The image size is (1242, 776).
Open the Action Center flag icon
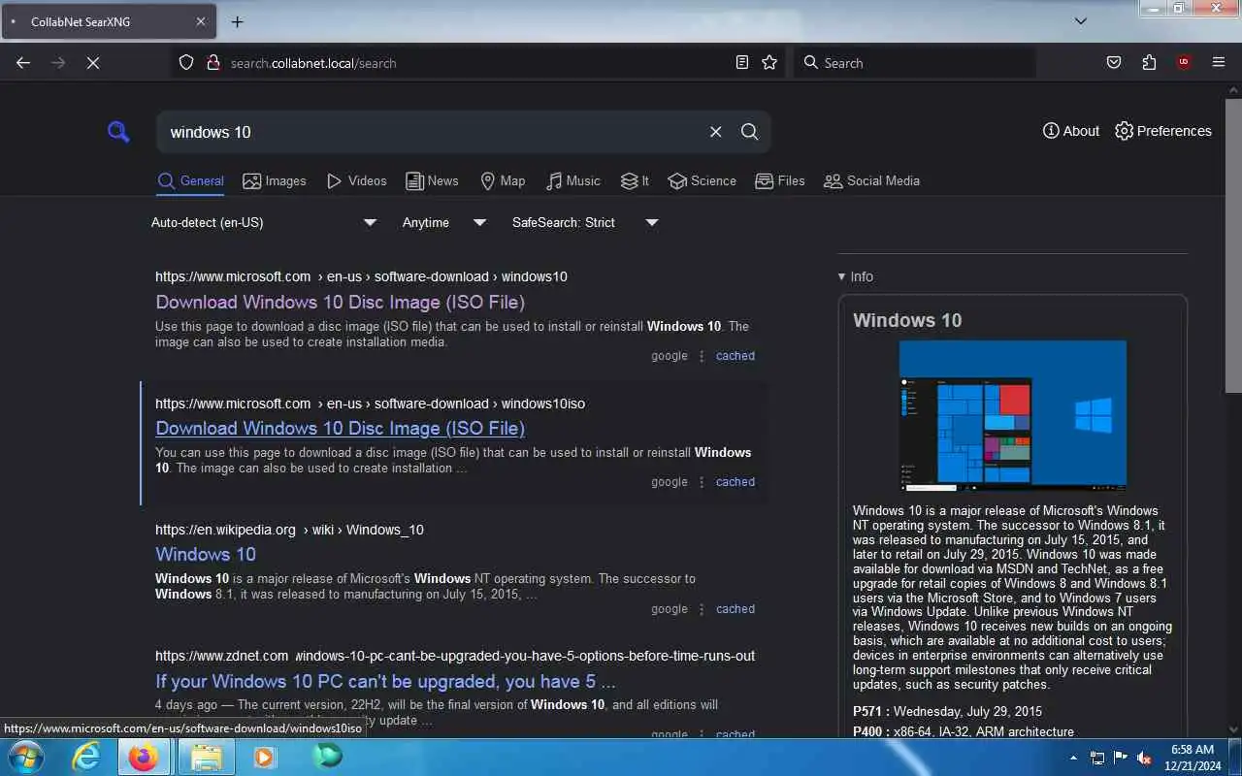1121,758
